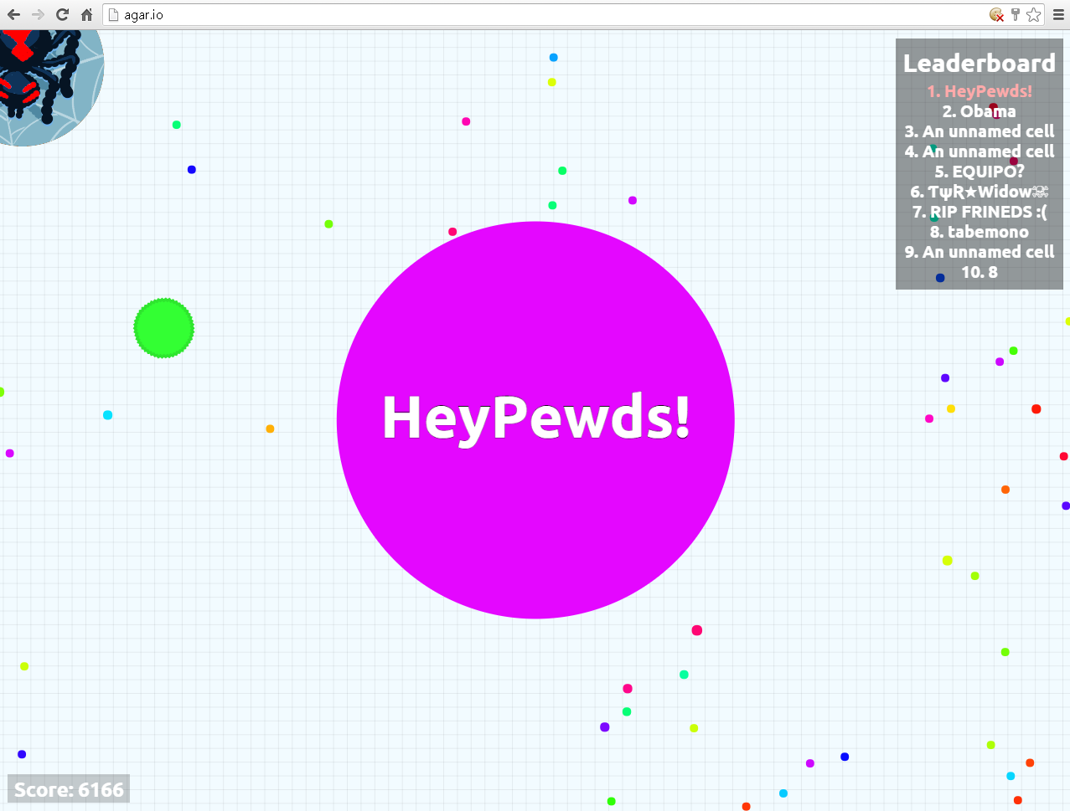The height and width of the screenshot is (811, 1070).
Task: Open the saved password key icon
Action: coord(1015,14)
